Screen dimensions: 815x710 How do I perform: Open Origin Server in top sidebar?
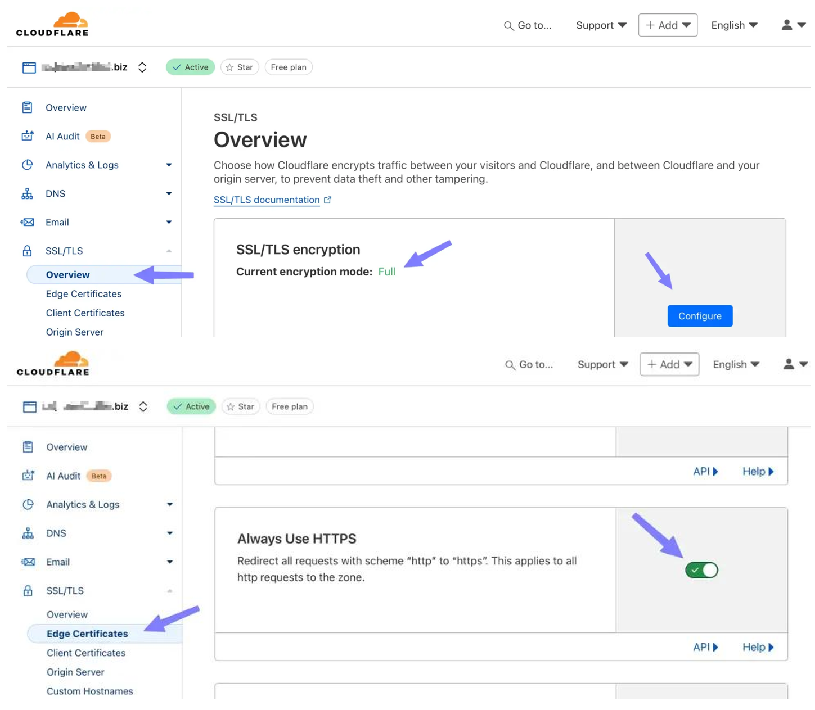coord(75,332)
